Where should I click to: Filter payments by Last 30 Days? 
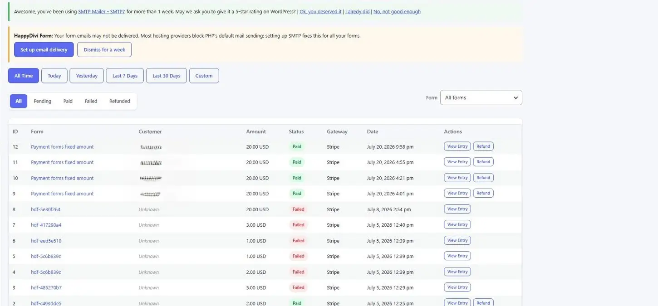tap(167, 76)
